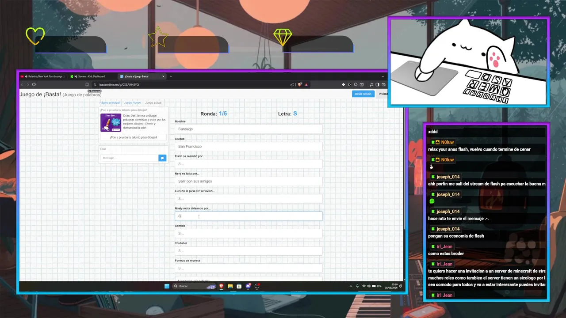Focus the Comida input field

[x=249, y=233]
